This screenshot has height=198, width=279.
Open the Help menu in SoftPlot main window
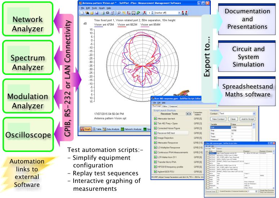tap(109, 8)
